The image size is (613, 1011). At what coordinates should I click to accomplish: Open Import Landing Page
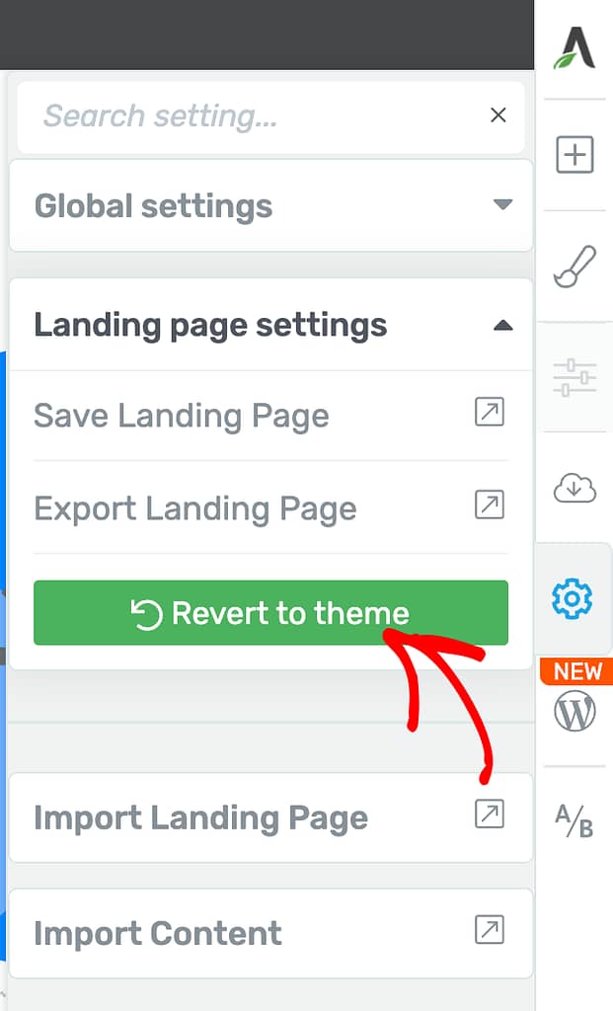pos(270,817)
